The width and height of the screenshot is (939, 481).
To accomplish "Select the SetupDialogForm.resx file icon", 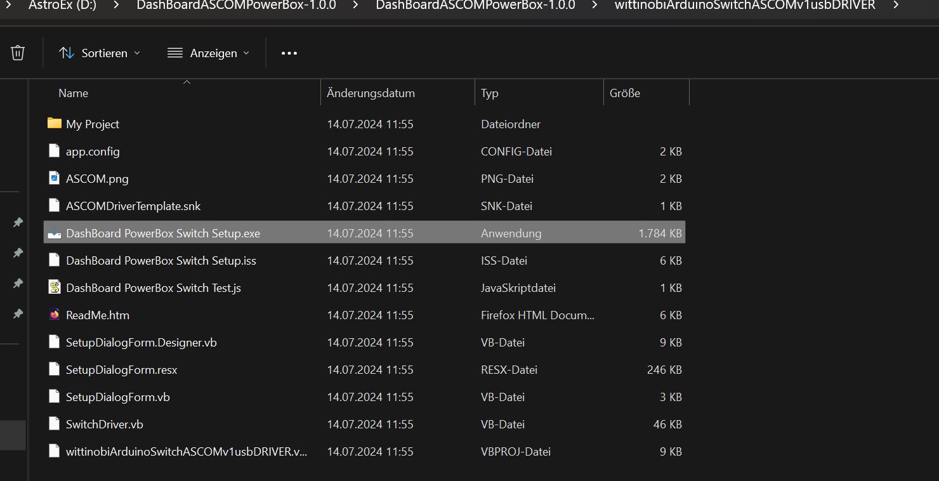I will 55,369.
